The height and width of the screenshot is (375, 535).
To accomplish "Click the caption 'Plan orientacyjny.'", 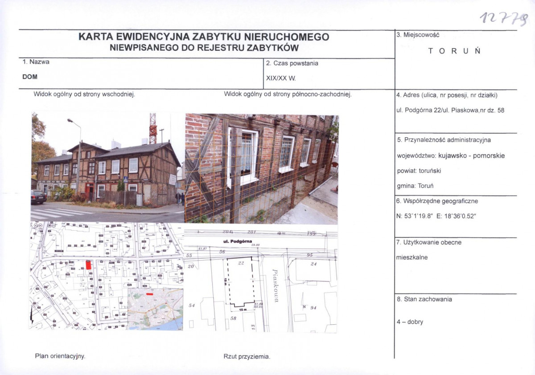I will [60, 356].
